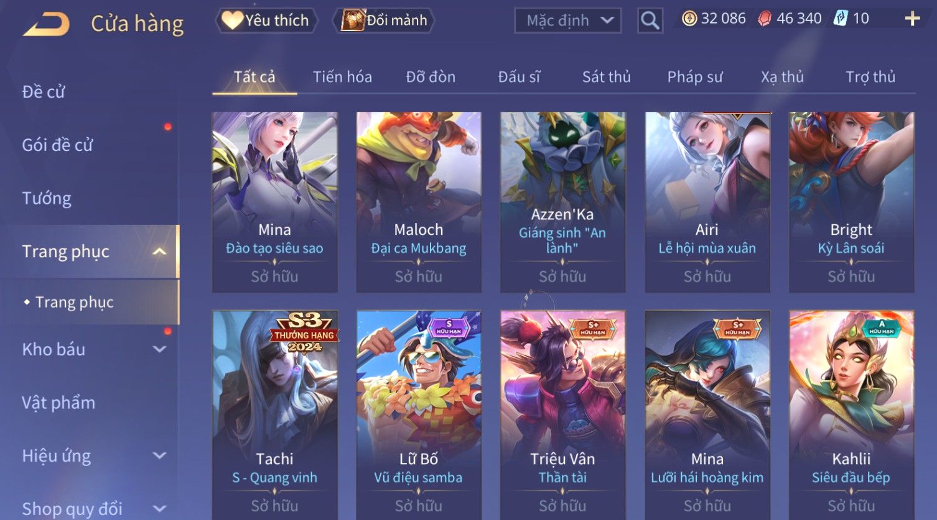The height and width of the screenshot is (520, 937).
Task: Click the back arrow icon
Action: pyautogui.click(x=47, y=24)
